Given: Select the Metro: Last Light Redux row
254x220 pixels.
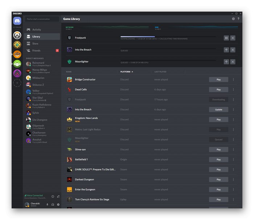Looking at the screenshot, I should (151, 130).
